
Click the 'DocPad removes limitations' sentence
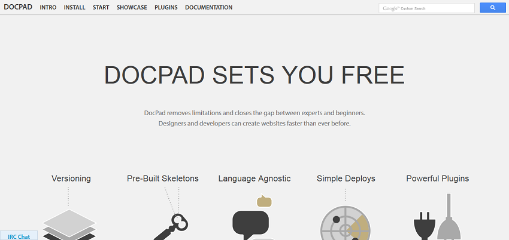click(x=255, y=113)
